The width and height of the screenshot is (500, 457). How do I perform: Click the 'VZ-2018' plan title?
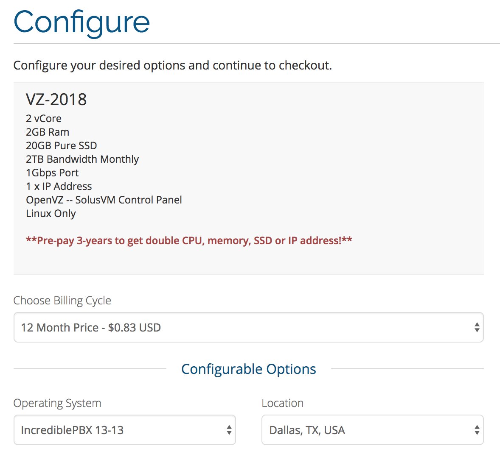(x=56, y=99)
